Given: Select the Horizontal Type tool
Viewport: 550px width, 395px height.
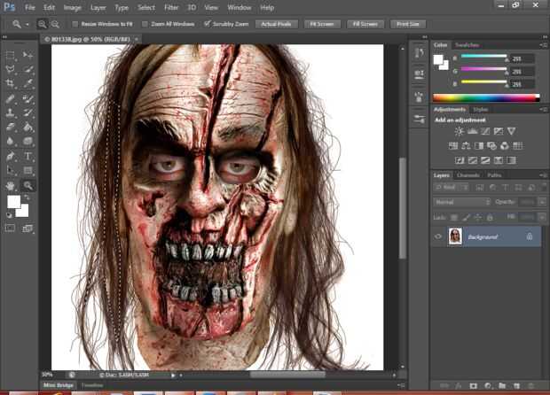Looking at the screenshot, I should pos(28,155).
